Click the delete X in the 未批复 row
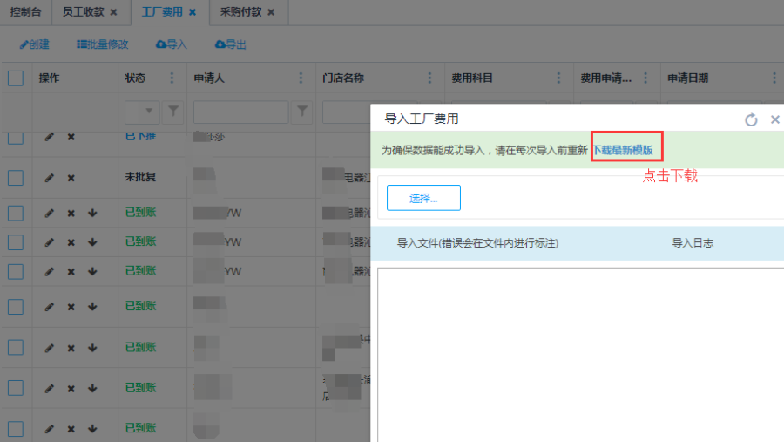784x442 pixels. point(71,178)
